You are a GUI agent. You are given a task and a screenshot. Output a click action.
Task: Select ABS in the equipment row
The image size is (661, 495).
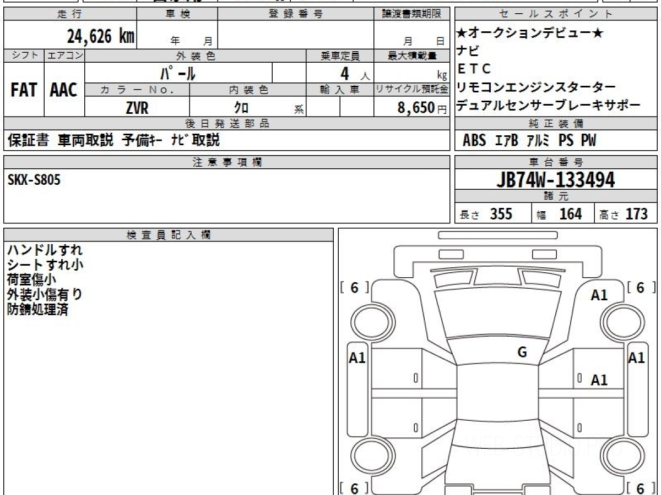[x=474, y=141]
